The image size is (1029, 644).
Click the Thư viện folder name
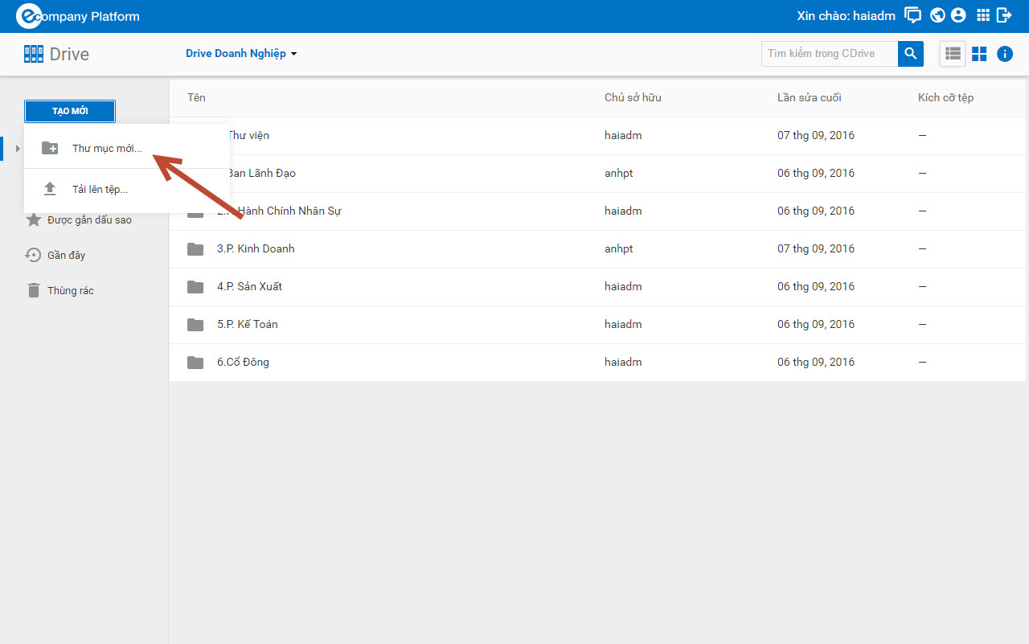(248, 135)
